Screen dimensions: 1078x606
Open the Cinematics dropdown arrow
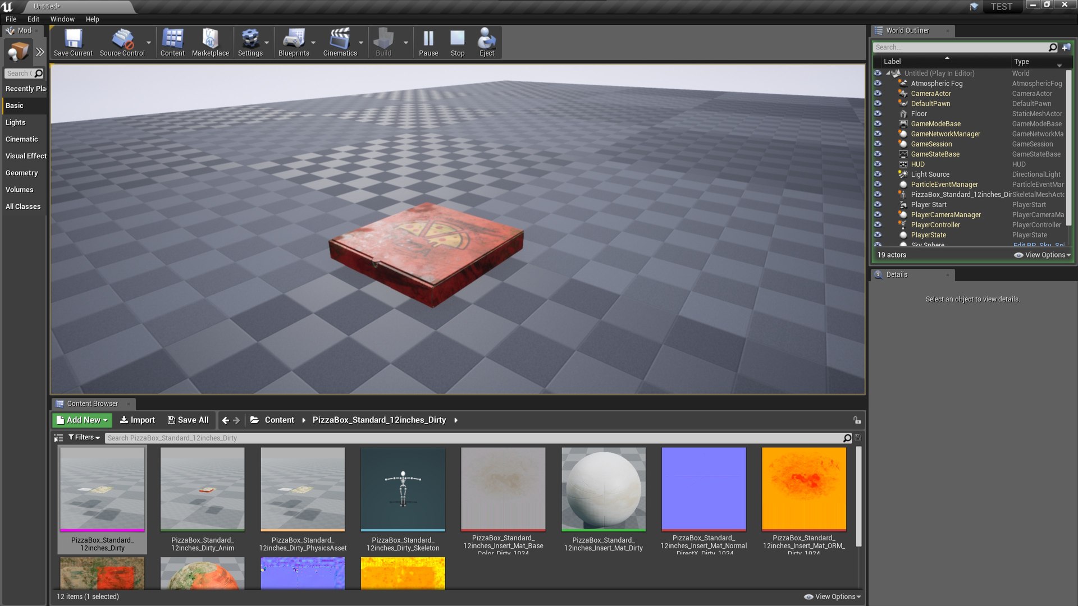pos(361,43)
